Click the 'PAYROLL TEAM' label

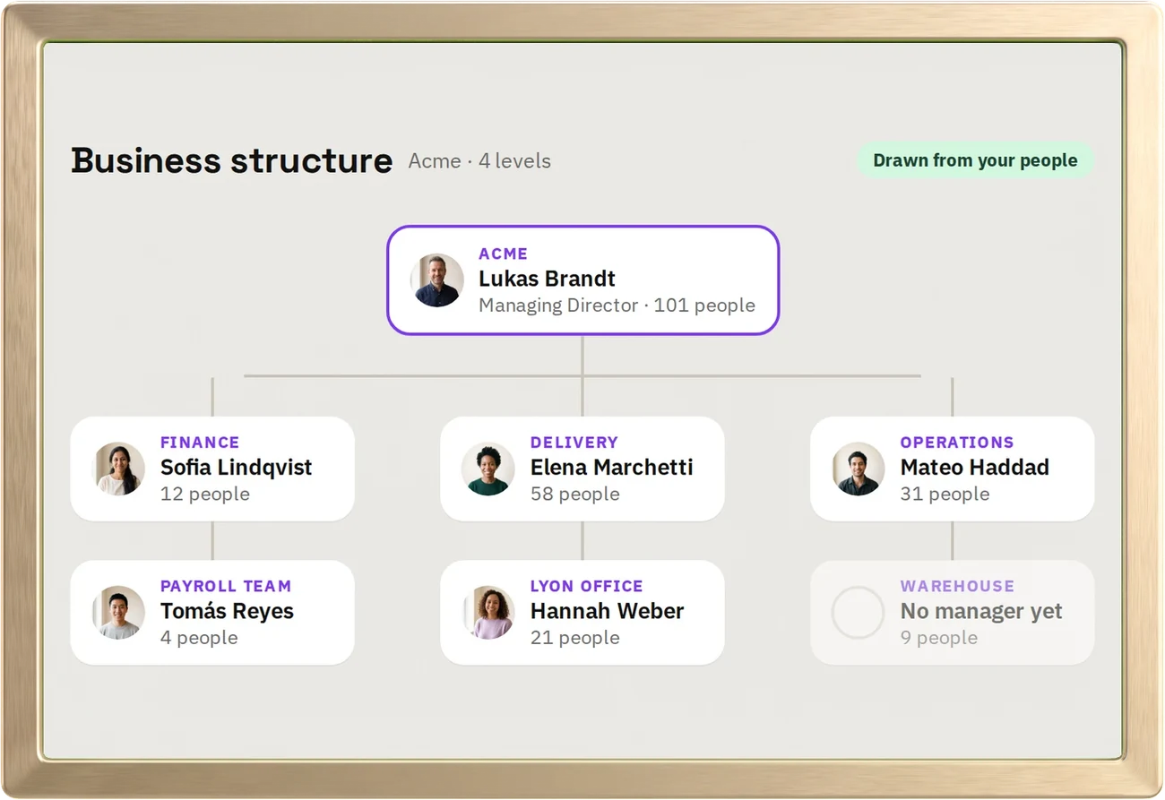[226, 587]
